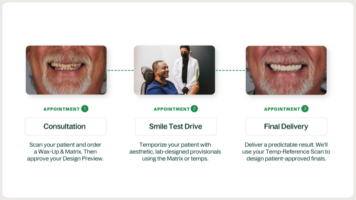Click the Wax-Up & Matrix description text
Image resolution: width=356 pixels, height=200 pixels.
coord(65,152)
